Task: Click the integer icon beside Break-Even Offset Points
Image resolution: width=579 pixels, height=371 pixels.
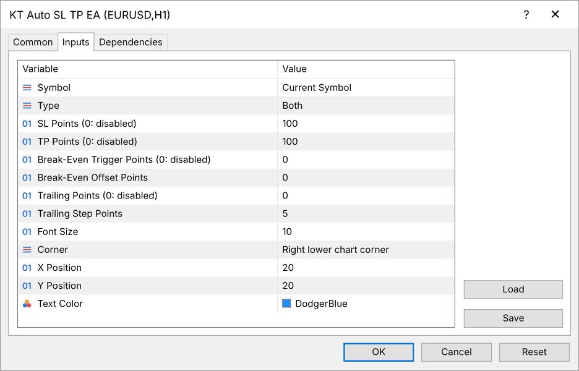Action: click(27, 177)
